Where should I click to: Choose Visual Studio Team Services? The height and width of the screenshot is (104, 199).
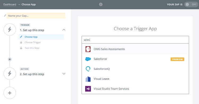point(135,89)
